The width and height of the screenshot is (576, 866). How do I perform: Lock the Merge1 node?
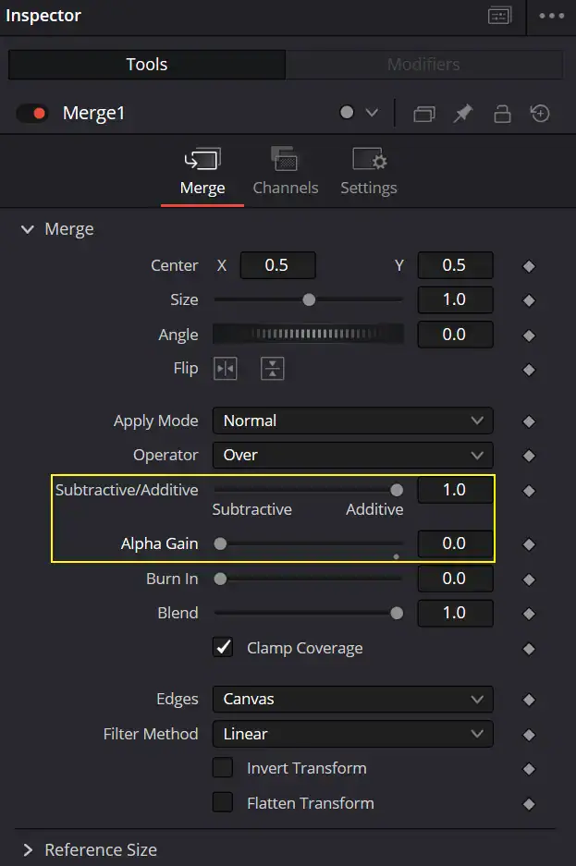pyautogui.click(x=502, y=114)
